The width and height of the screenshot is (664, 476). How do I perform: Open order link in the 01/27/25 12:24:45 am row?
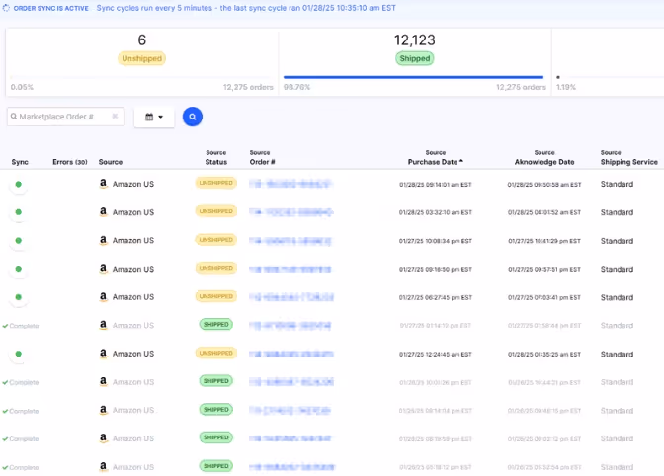pyautogui.click(x=291, y=355)
